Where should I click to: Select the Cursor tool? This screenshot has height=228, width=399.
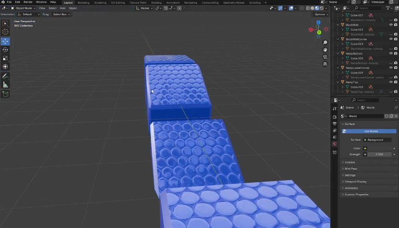click(5, 32)
